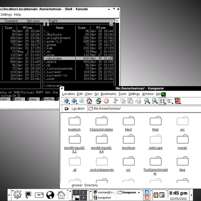201x201 pixels.
Task: Go Back using Konqueror's left arrow icon
Action: [x=74, y=101]
